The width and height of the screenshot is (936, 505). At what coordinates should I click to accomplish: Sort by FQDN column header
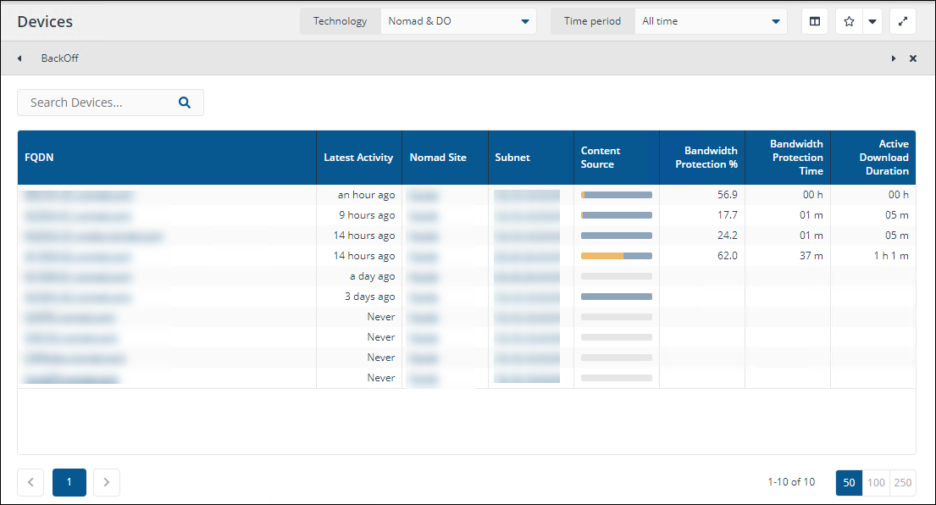coord(40,158)
